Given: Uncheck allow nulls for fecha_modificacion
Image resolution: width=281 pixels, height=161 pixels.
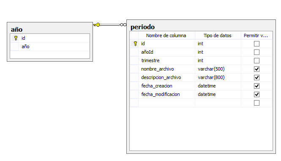Looking at the screenshot, I should [256, 94].
